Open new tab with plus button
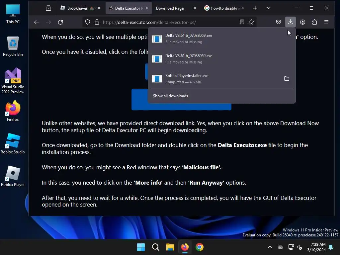The image size is (340, 255). coord(255,8)
